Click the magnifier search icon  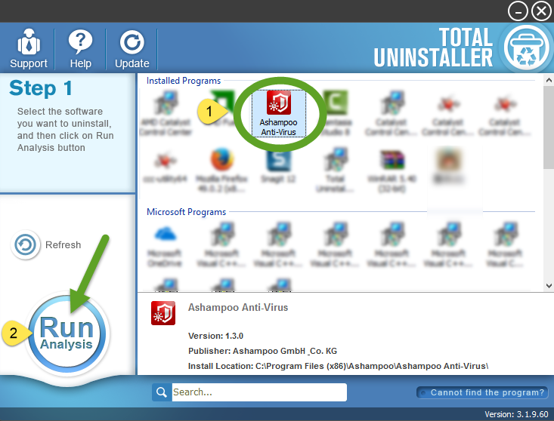(x=162, y=392)
